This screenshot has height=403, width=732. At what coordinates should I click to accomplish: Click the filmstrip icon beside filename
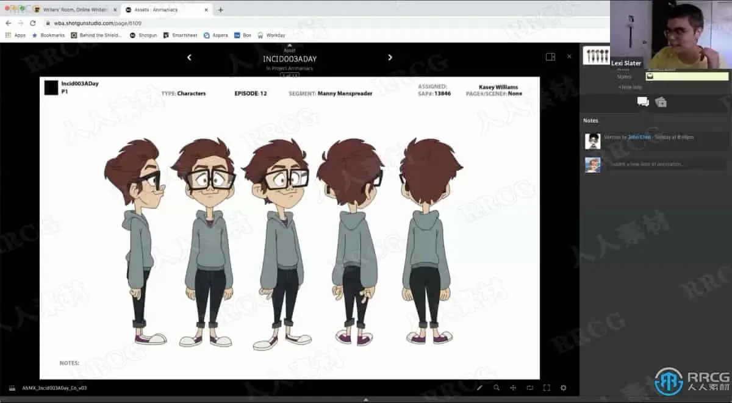(x=12, y=388)
